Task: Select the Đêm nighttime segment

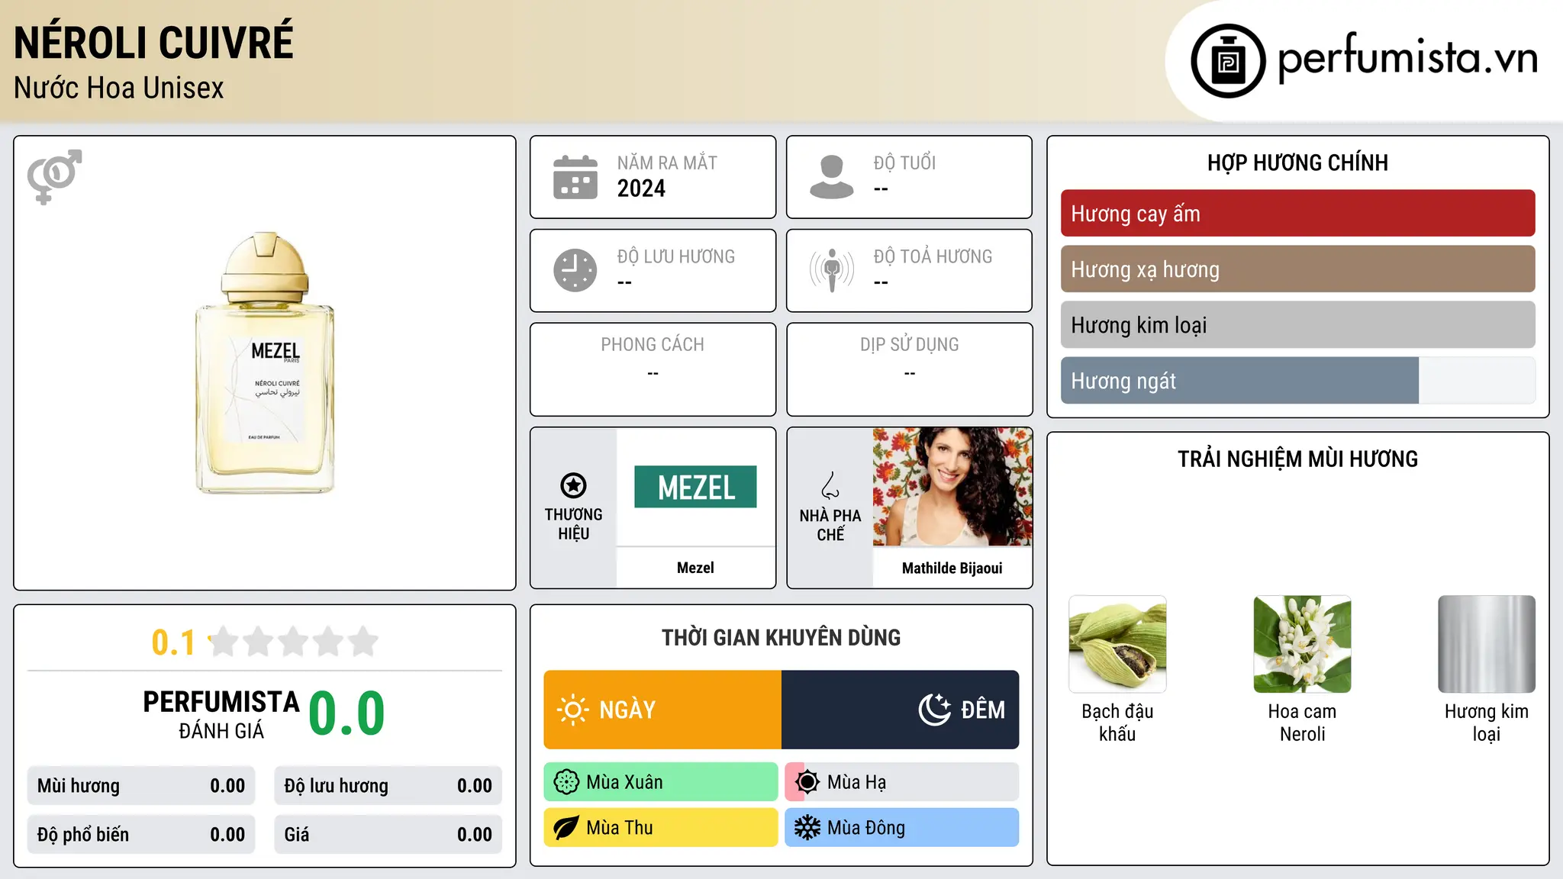Action: (x=901, y=710)
